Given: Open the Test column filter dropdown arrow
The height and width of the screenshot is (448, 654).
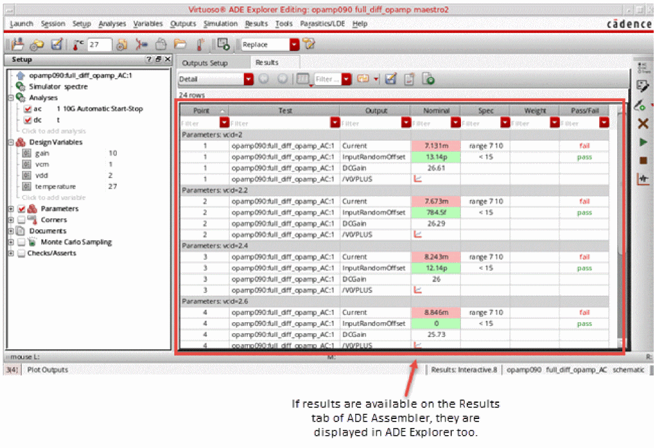Looking at the screenshot, I should pos(335,123).
